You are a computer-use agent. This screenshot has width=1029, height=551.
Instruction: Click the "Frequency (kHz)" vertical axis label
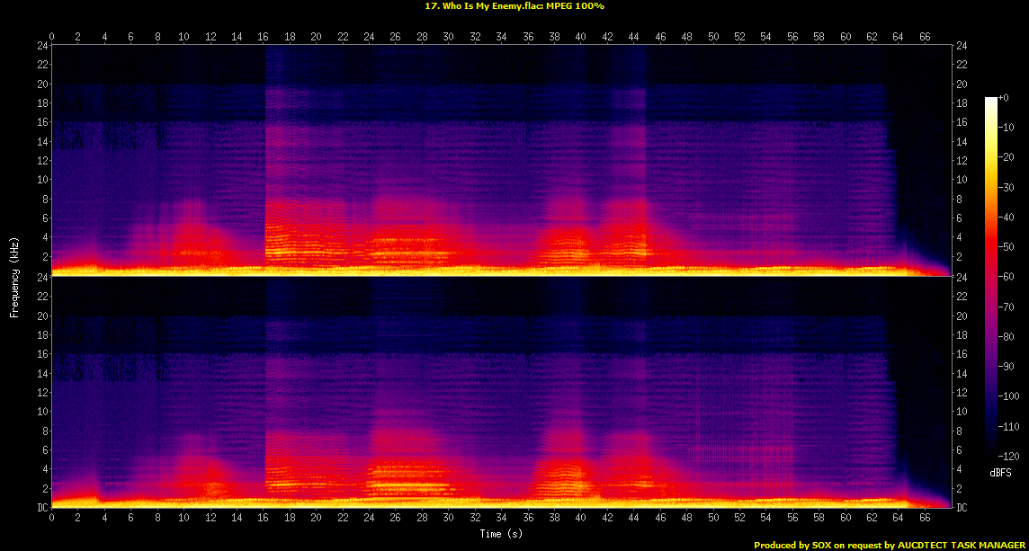tap(14, 276)
